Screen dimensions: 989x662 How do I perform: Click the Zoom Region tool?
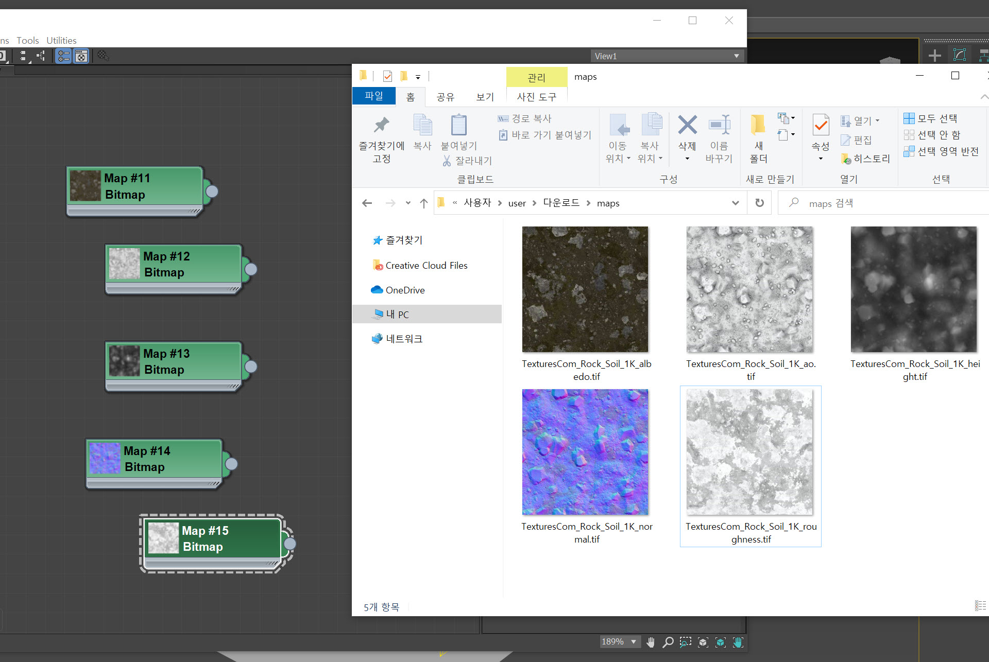point(685,642)
